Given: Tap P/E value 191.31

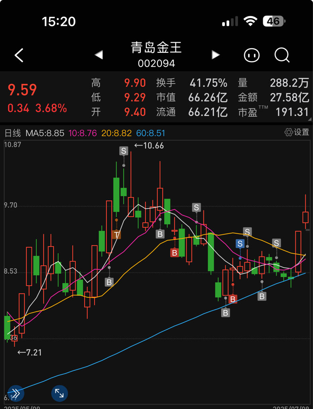Looking at the screenshot, I should tap(292, 112).
